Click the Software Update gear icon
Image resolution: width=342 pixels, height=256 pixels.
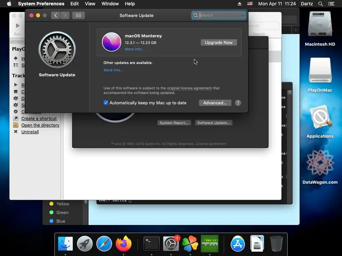pyautogui.click(x=57, y=50)
